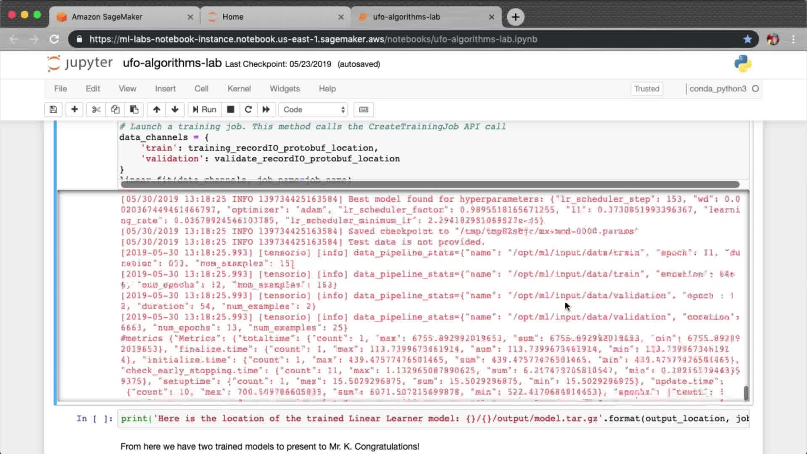
Task: Move selected cell down arrow
Action: click(175, 110)
